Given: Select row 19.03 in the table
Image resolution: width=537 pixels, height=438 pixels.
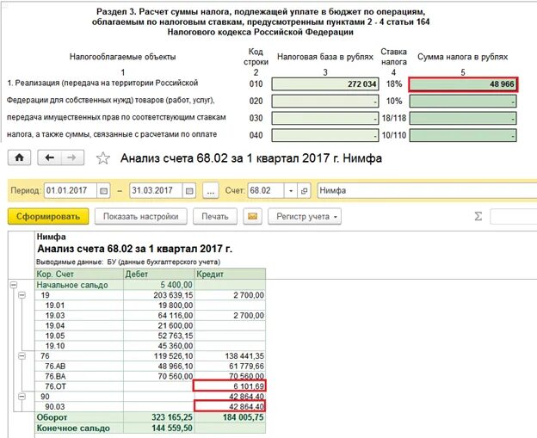Looking at the screenshot, I should click(150, 316).
